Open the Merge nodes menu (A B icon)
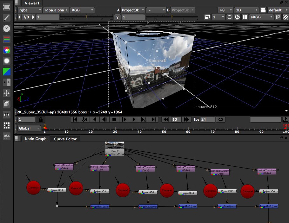This screenshot has width=289, height=223. coord(7,82)
